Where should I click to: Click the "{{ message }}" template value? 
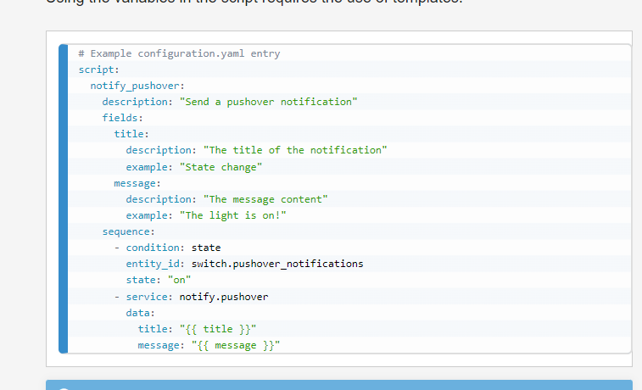point(236,345)
